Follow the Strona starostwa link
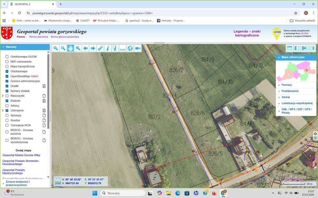 pyautogui.click(x=38, y=37)
